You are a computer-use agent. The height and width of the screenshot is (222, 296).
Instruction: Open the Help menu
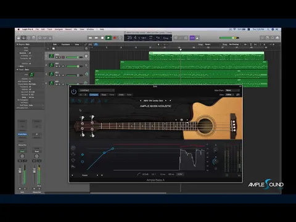tap(102, 30)
